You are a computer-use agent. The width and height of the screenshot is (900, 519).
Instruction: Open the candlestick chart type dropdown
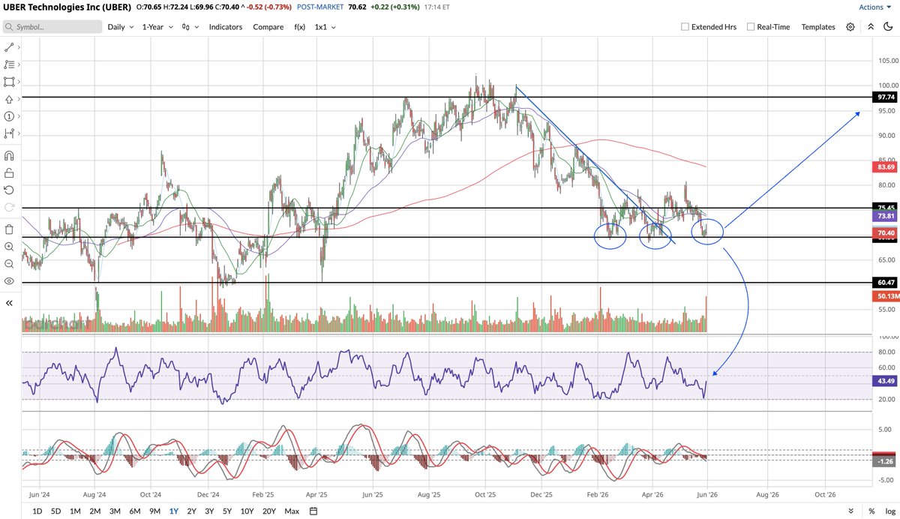point(190,26)
